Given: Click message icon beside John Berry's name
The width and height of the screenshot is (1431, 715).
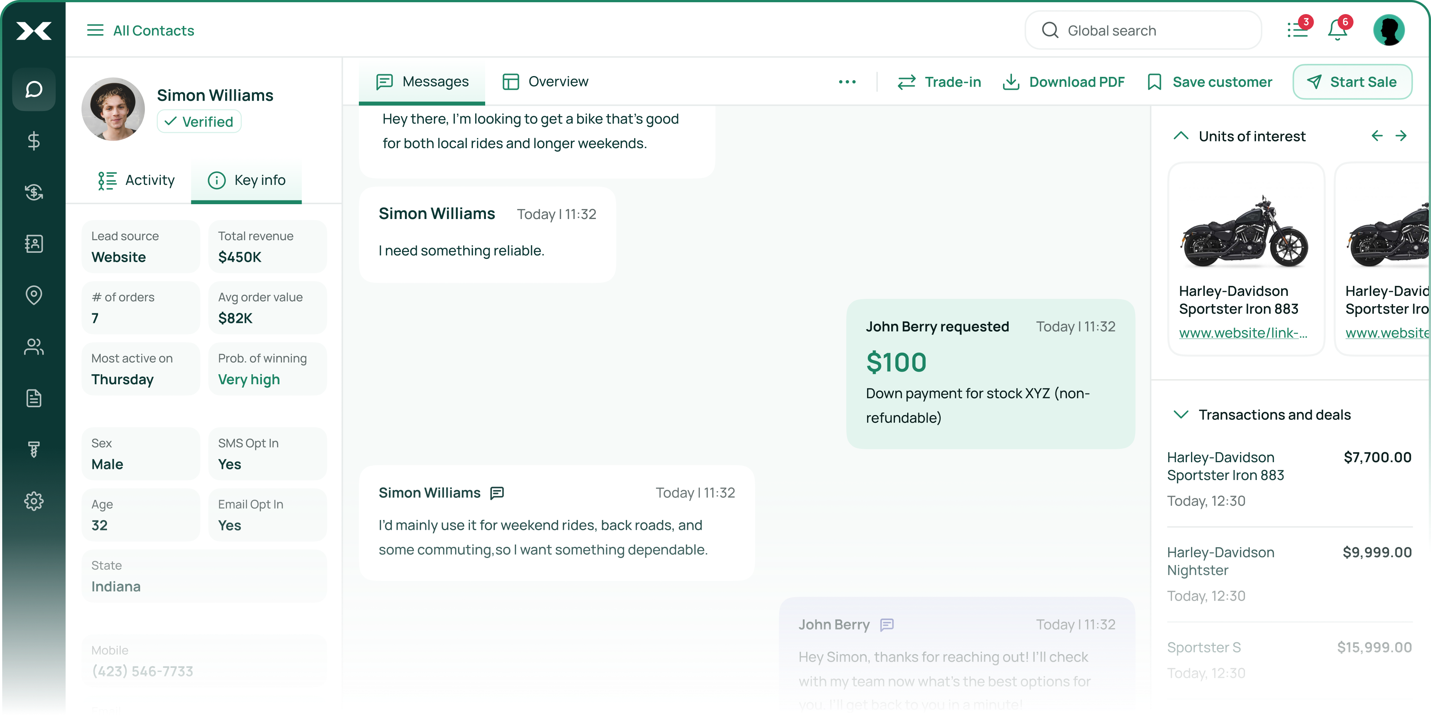Looking at the screenshot, I should tap(887, 624).
